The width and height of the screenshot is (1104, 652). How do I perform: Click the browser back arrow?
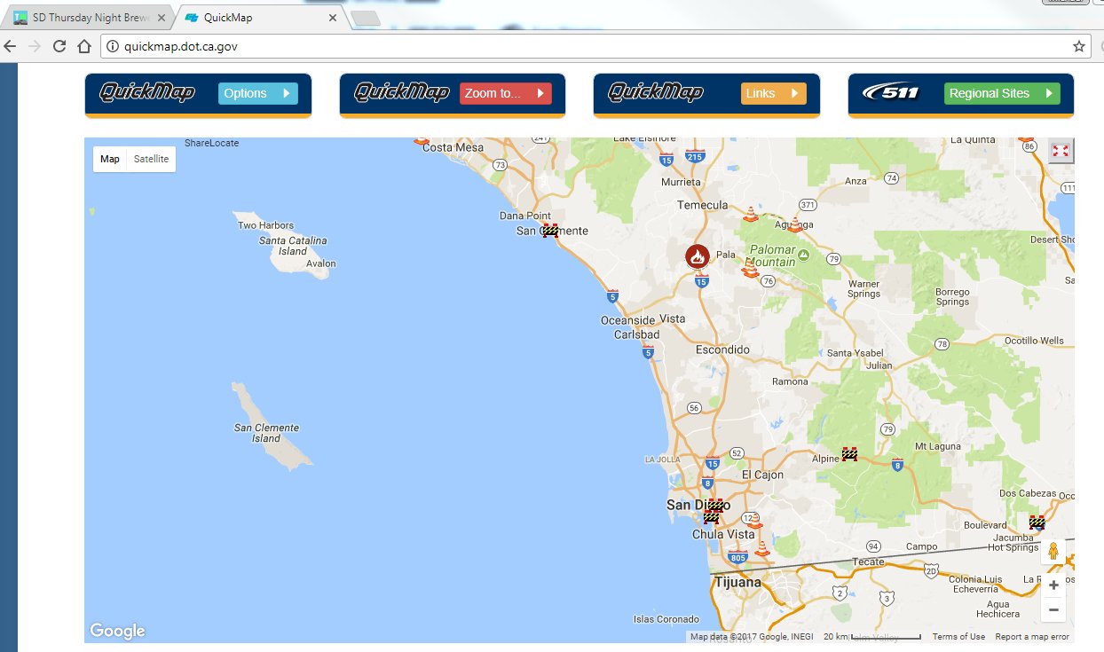click(10, 46)
